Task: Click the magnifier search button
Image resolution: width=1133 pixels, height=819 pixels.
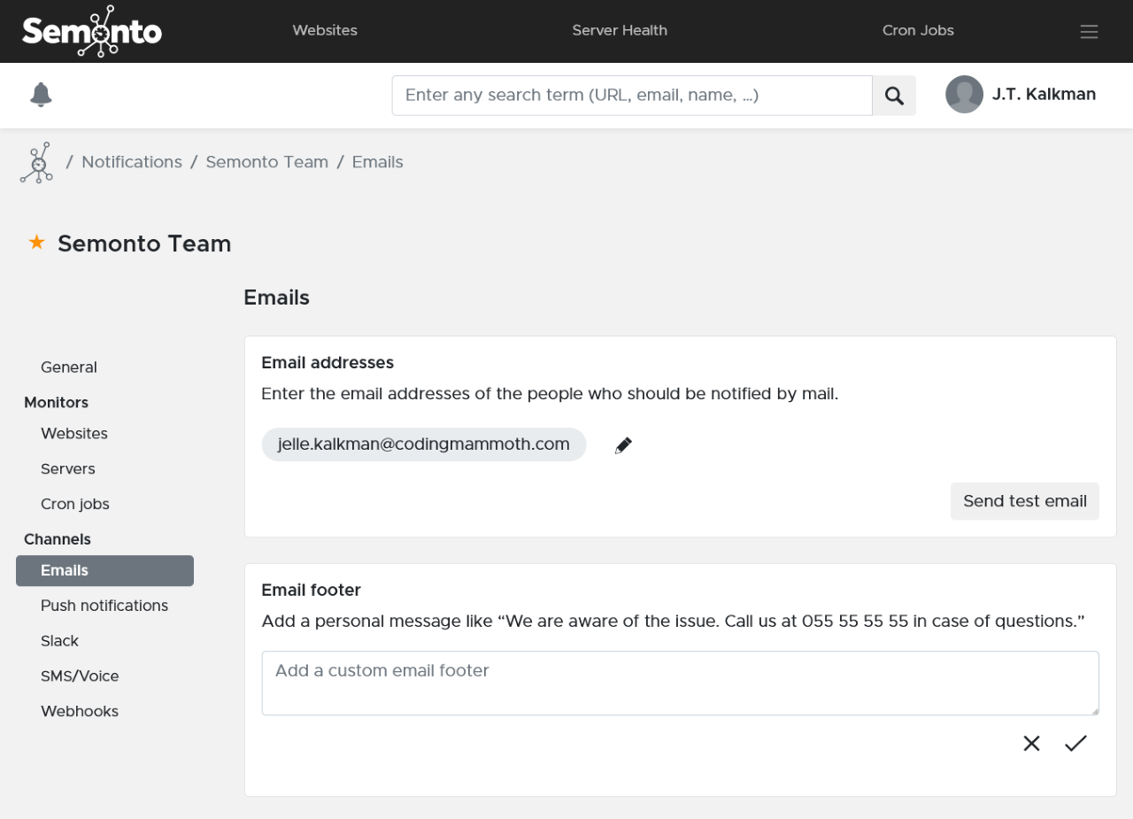Action: tap(894, 96)
